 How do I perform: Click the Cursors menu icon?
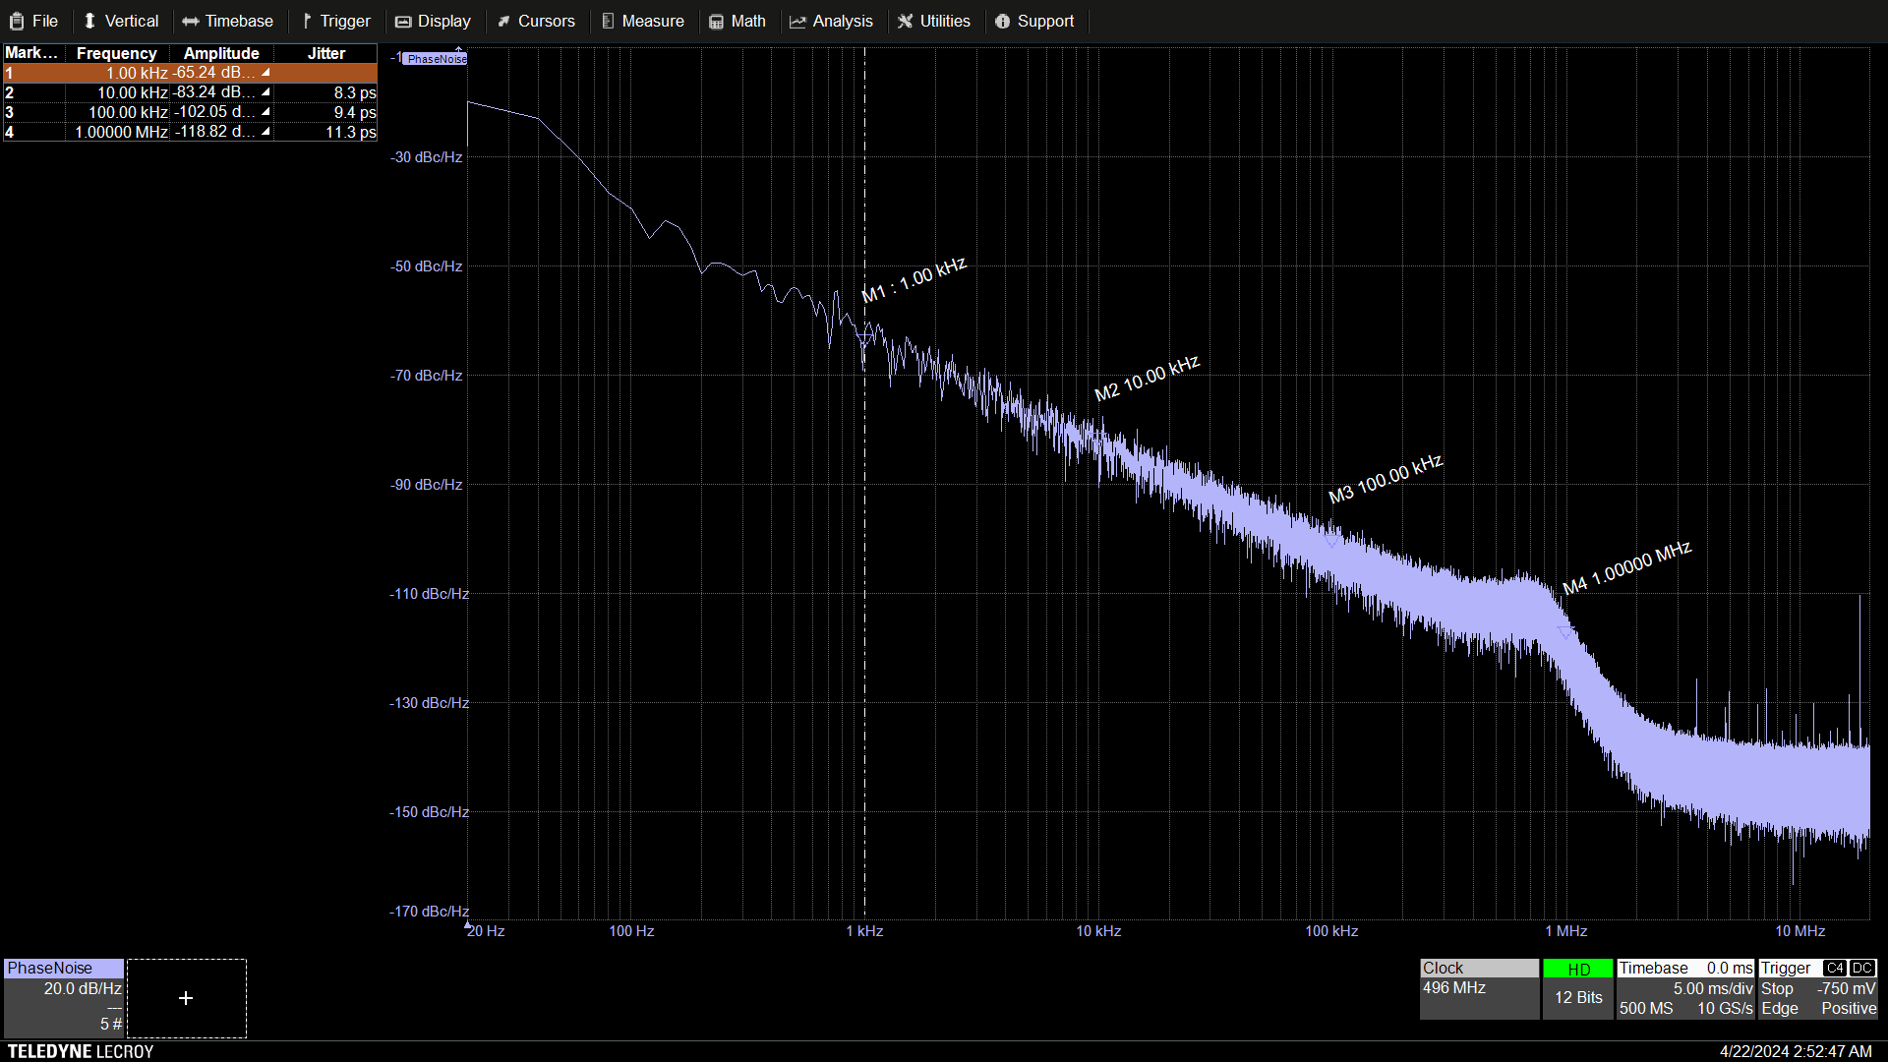coord(503,22)
